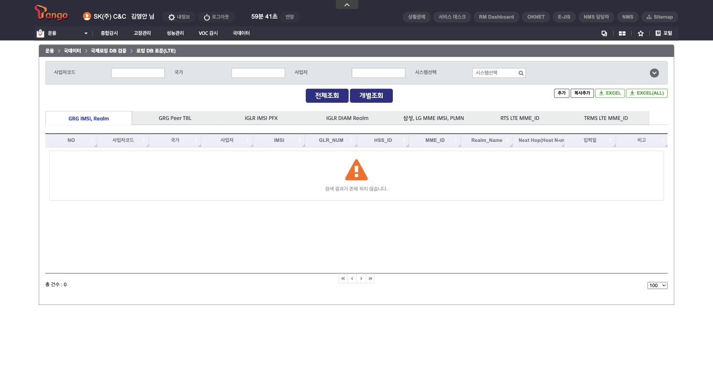Screen dimensions: 713x388
Task: Click the Tango logo
Action: pos(51,13)
